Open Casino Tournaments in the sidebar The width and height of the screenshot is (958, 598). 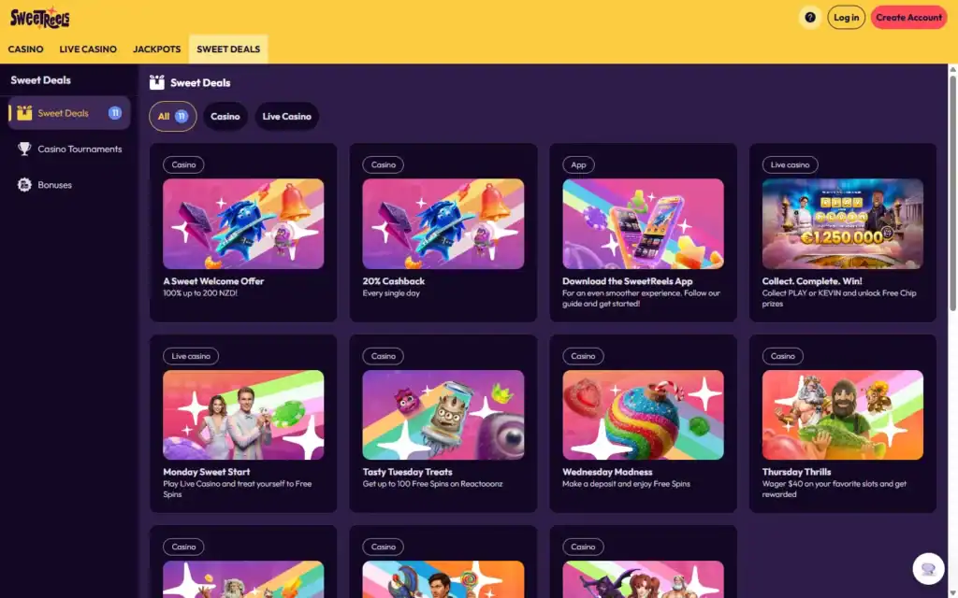tap(69, 149)
